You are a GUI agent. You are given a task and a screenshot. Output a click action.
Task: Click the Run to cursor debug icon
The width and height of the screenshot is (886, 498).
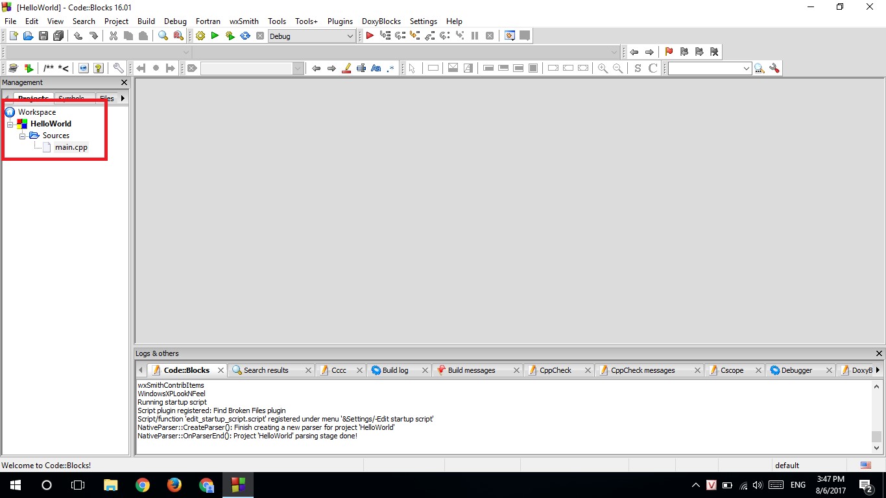(385, 36)
